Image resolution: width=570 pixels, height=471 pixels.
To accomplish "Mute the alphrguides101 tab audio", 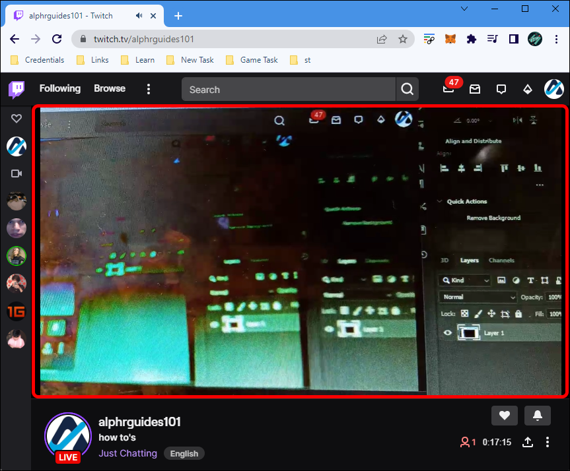I will [x=139, y=16].
